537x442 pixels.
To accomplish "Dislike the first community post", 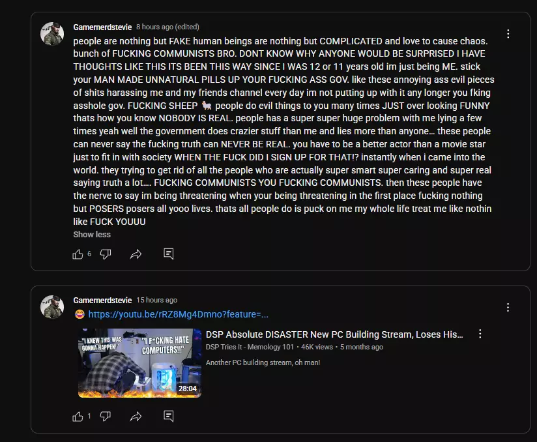I will point(106,254).
